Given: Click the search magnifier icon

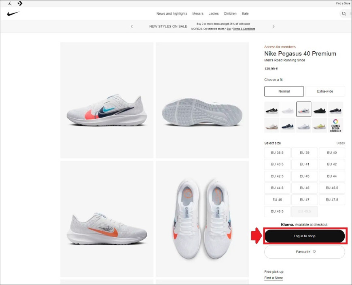Looking at the screenshot, I should 344,14.
